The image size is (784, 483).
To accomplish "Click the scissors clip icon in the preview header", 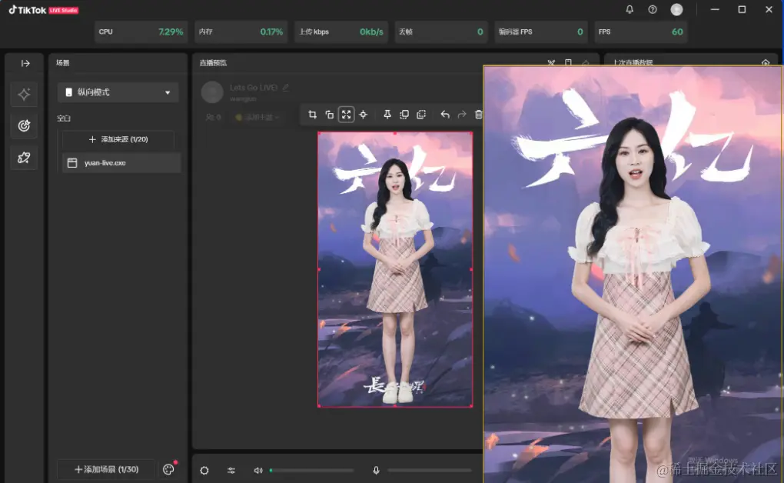I will pos(551,63).
